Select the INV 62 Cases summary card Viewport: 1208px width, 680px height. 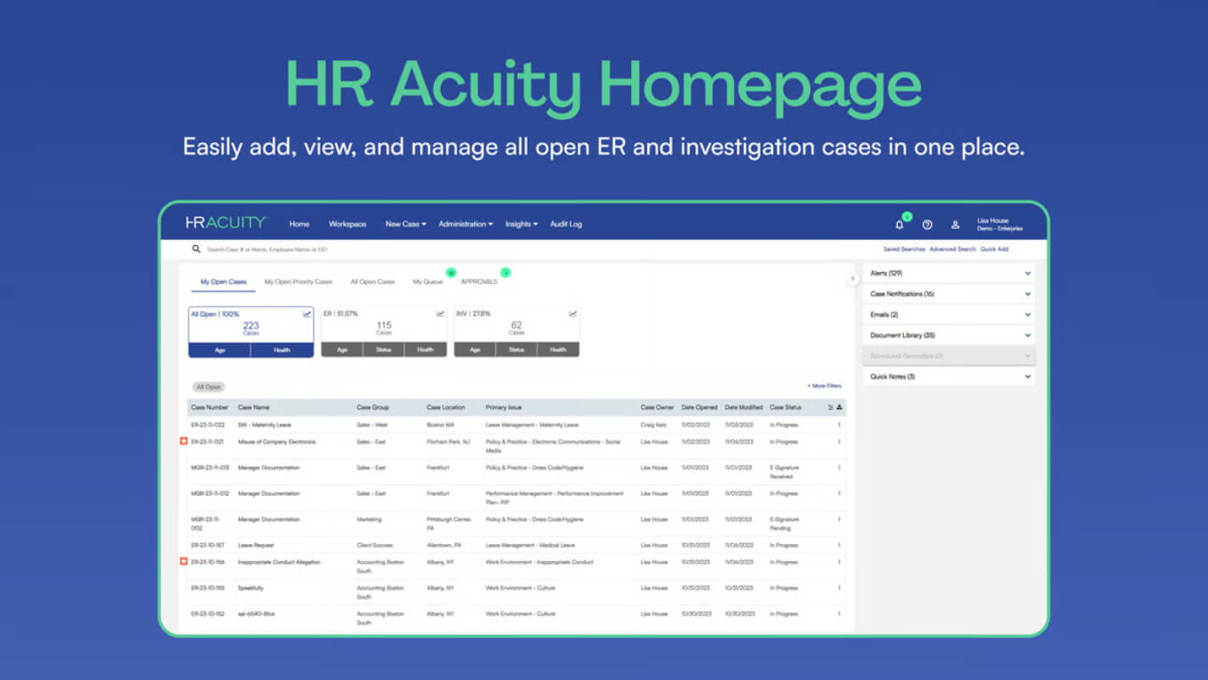(517, 331)
